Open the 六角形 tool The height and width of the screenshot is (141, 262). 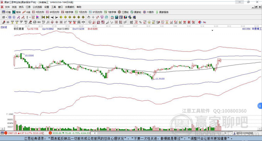(148, 12)
